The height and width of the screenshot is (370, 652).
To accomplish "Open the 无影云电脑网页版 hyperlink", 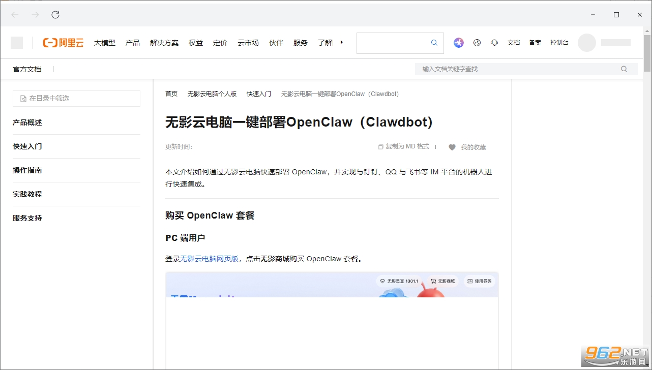I will point(209,259).
